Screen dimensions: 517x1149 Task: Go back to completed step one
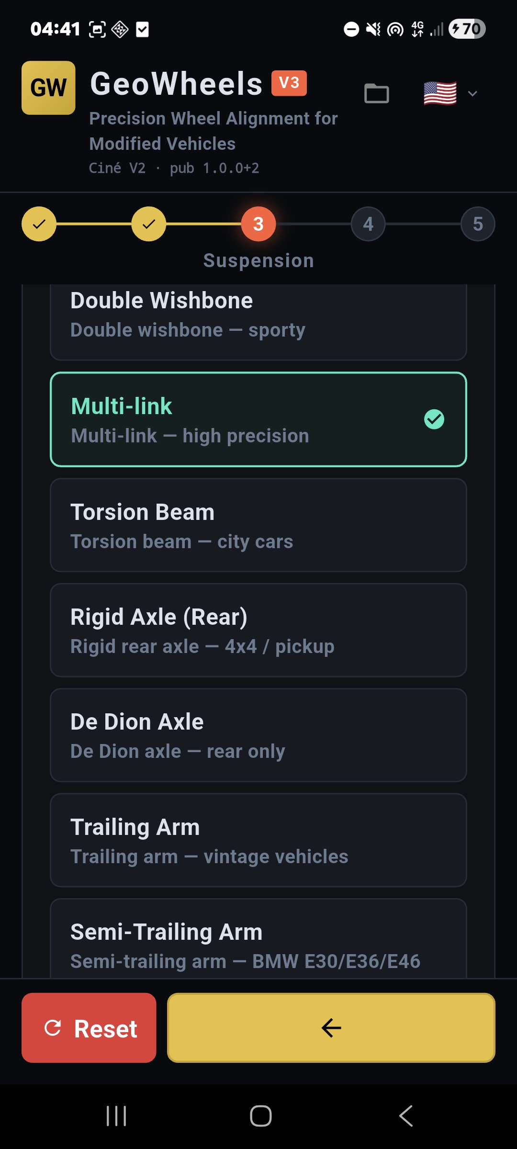coord(39,224)
